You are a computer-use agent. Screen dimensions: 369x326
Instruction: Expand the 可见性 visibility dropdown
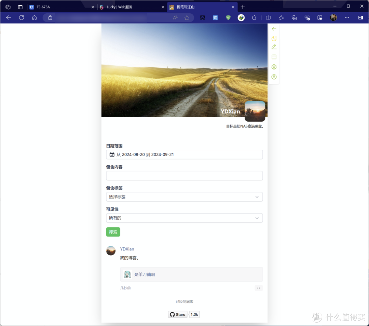(184, 218)
